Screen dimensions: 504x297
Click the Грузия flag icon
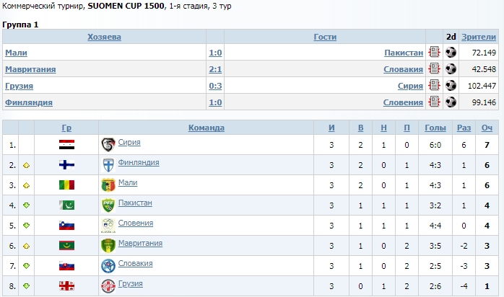67,286
